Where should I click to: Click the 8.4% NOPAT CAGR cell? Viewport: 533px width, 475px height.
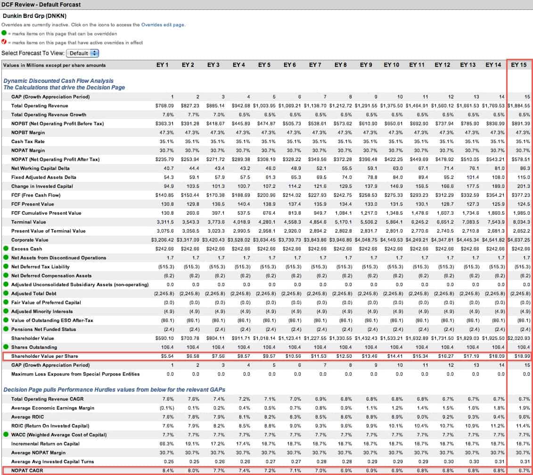[x=168, y=471]
